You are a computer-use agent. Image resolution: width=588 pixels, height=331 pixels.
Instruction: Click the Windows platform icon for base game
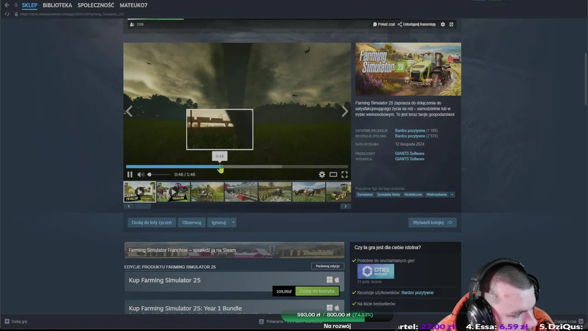pyautogui.click(x=329, y=280)
